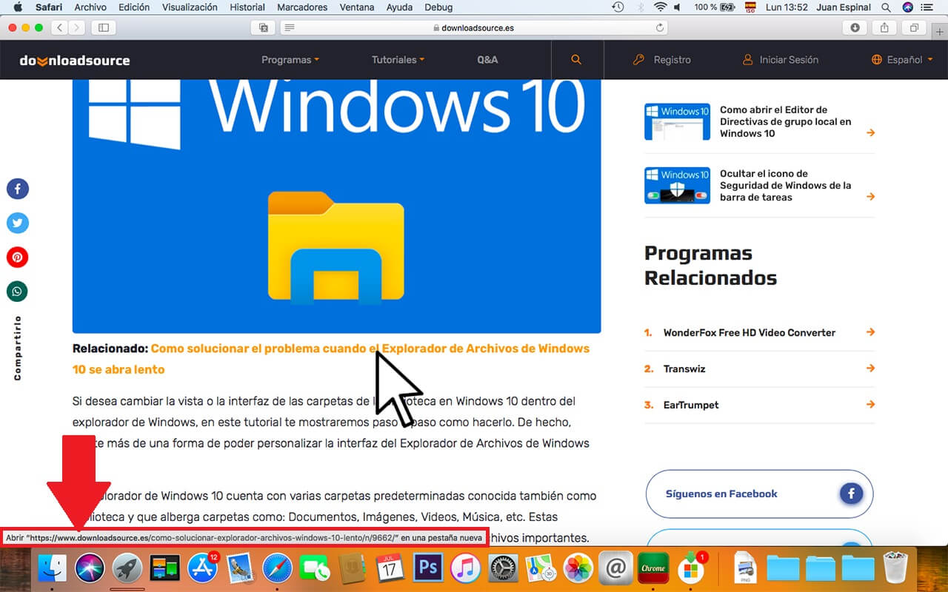Image resolution: width=948 pixels, height=592 pixels.
Task: Open the Debug menu
Action: click(x=438, y=7)
